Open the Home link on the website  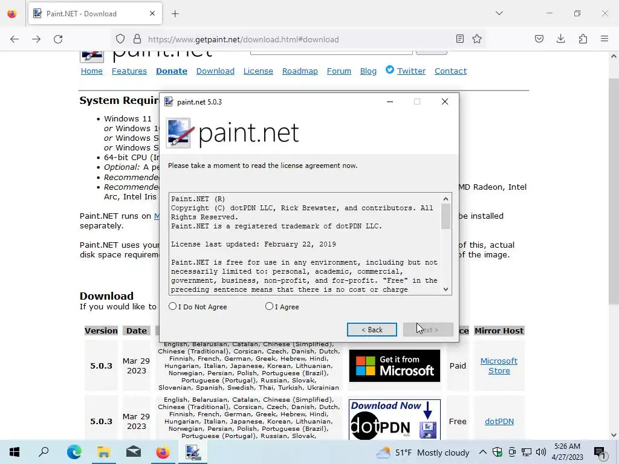tap(92, 71)
